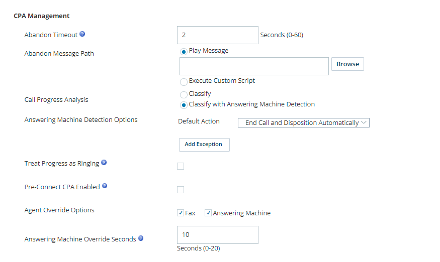440x262 pixels.
Task: Open the Default Action dropdown
Action: click(304, 123)
